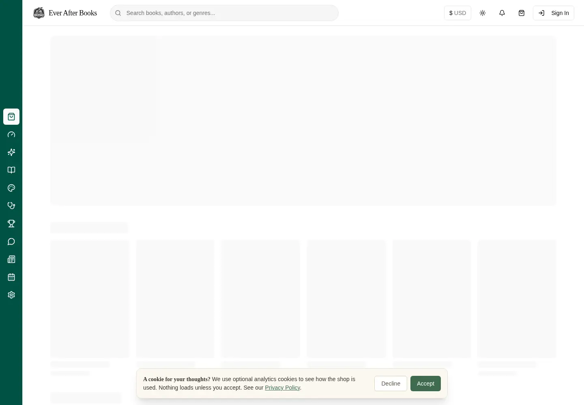The height and width of the screenshot is (405, 584).
Task: Open the trophy icon in sidebar
Action: pos(11,224)
